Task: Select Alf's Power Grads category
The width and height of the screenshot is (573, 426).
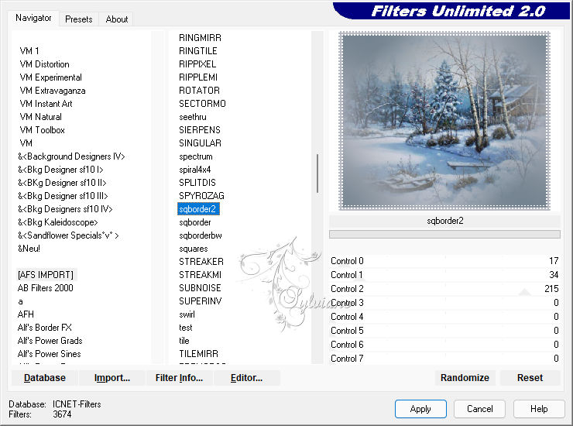Action: point(50,341)
